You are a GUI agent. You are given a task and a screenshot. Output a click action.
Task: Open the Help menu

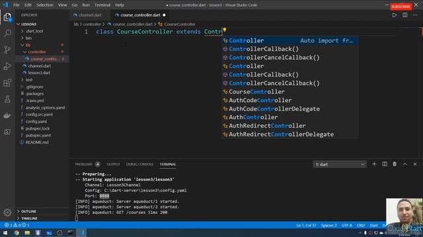coord(120,5)
